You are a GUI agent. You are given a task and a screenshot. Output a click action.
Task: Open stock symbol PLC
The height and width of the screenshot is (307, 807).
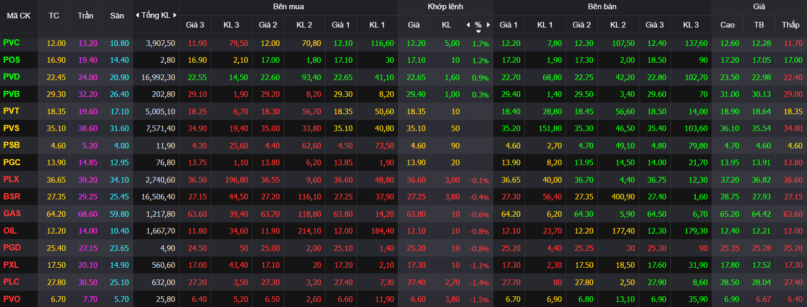[x=11, y=282]
